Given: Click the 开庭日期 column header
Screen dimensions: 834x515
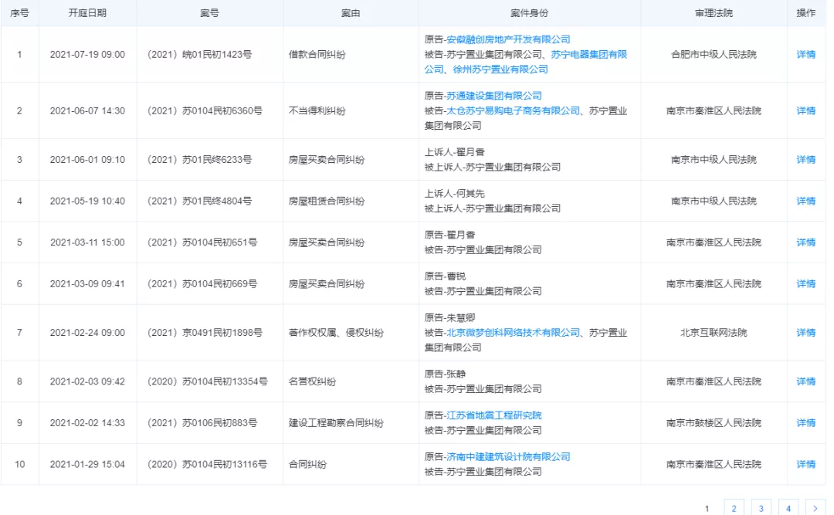Looking at the screenshot, I should (x=87, y=13).
